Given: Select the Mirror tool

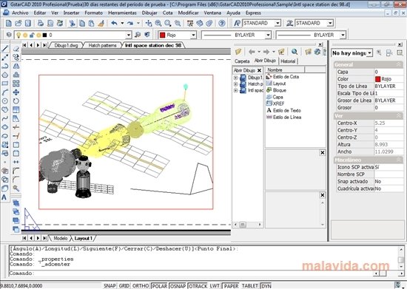Looking at the screenshot, I should 16,66.
